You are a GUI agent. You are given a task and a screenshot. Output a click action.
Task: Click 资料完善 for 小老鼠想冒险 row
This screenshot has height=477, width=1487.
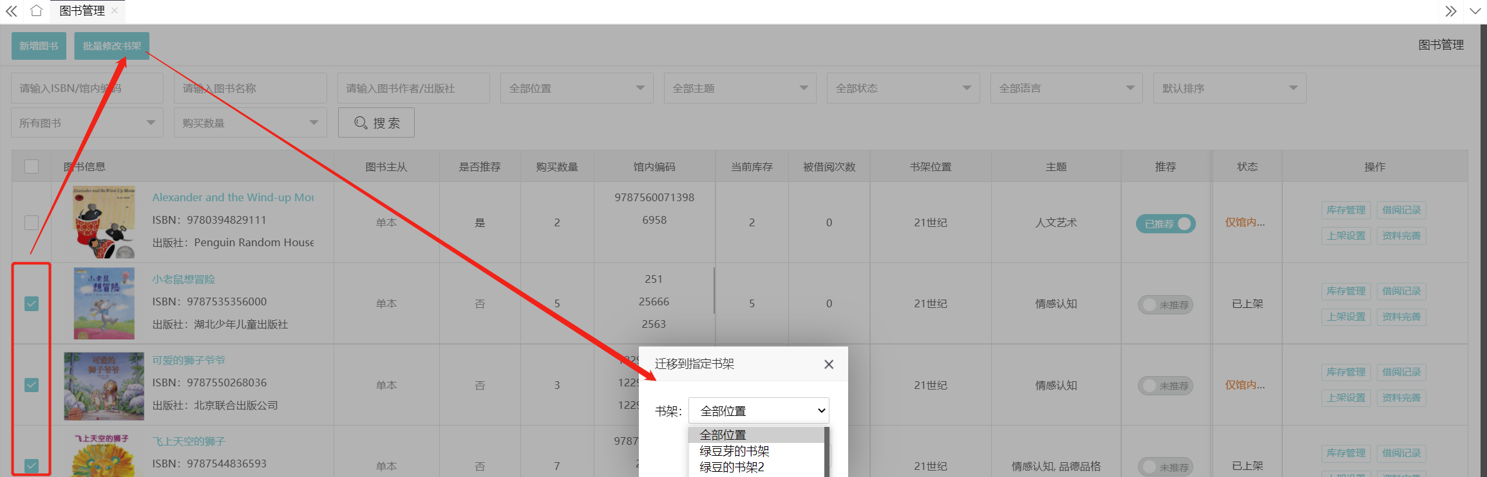(x=1401, y=317)
